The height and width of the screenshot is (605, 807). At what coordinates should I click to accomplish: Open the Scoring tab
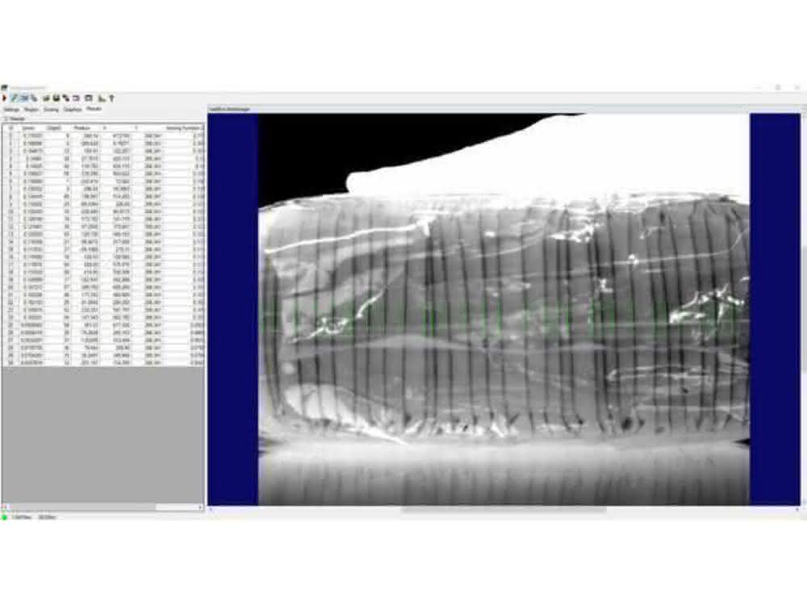[51, 110]
